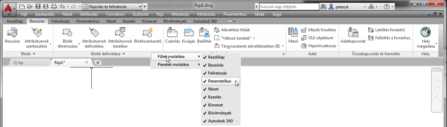Image resolution: width=447 pixels, height=127 pixels.
Task: Uncheck Kezelés in the tabs list
Action: [x=221, y=97]
